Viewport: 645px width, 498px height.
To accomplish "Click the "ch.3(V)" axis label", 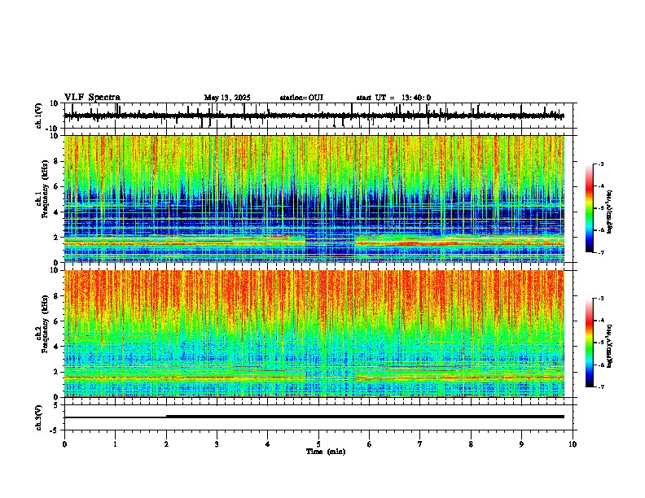I will click(x=39, y=417).
